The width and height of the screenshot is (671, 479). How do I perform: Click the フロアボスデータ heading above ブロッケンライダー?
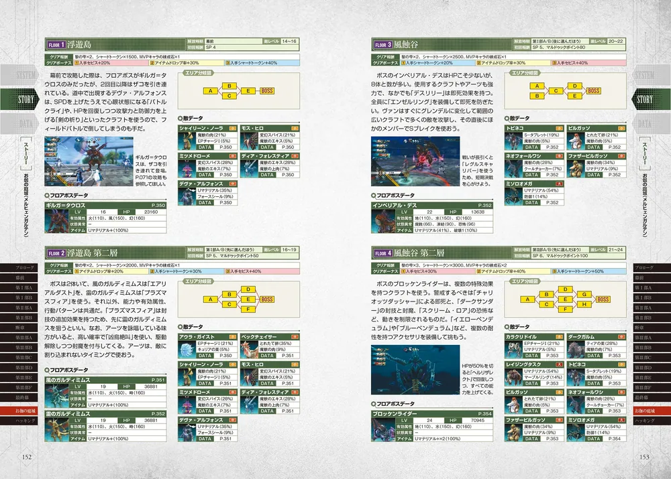coord(394,404)
